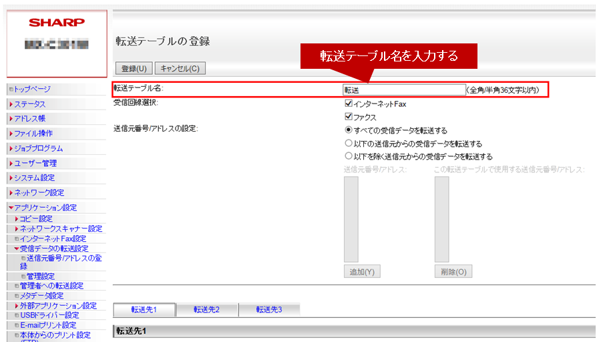Click the SHARP logo

pyautogui.click(x=56, y=23)
